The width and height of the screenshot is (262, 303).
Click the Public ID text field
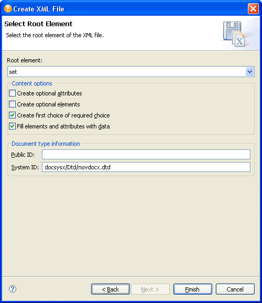[x=146, y=155]
